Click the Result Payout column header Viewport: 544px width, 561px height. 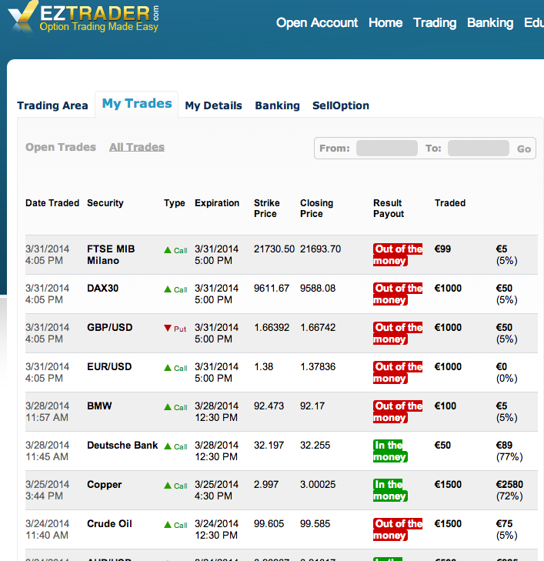[389, 209]
